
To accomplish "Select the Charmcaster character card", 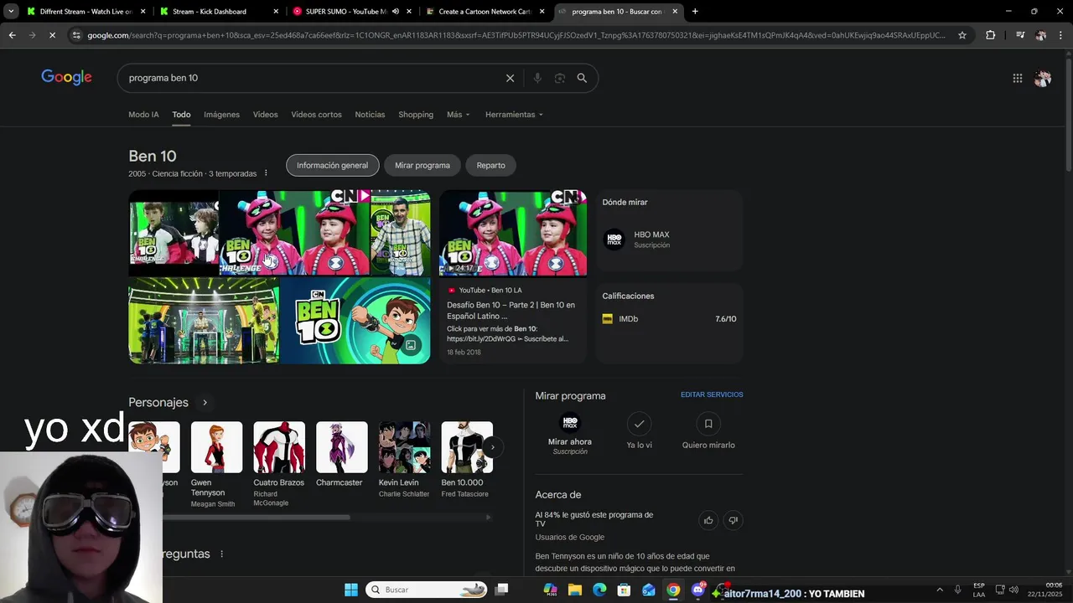I will (341, 455).
